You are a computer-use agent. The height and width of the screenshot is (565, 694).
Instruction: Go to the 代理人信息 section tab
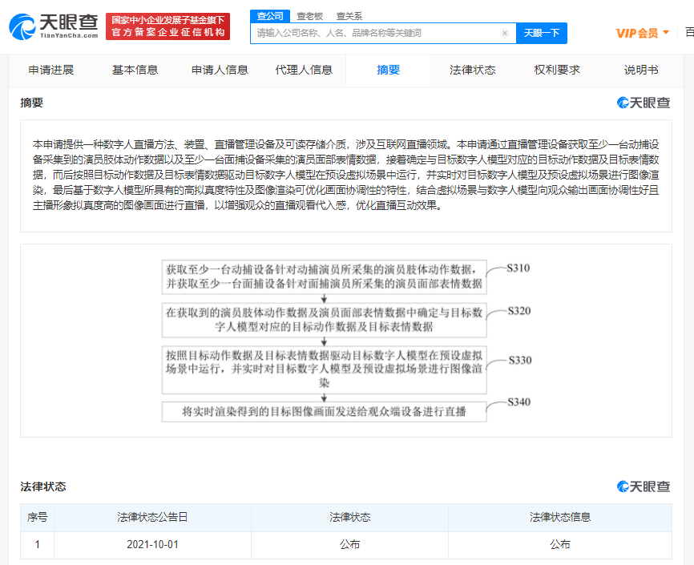tap(304, 70)
